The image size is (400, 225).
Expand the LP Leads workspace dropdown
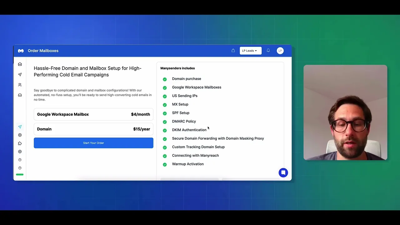[x=251, y=51]
